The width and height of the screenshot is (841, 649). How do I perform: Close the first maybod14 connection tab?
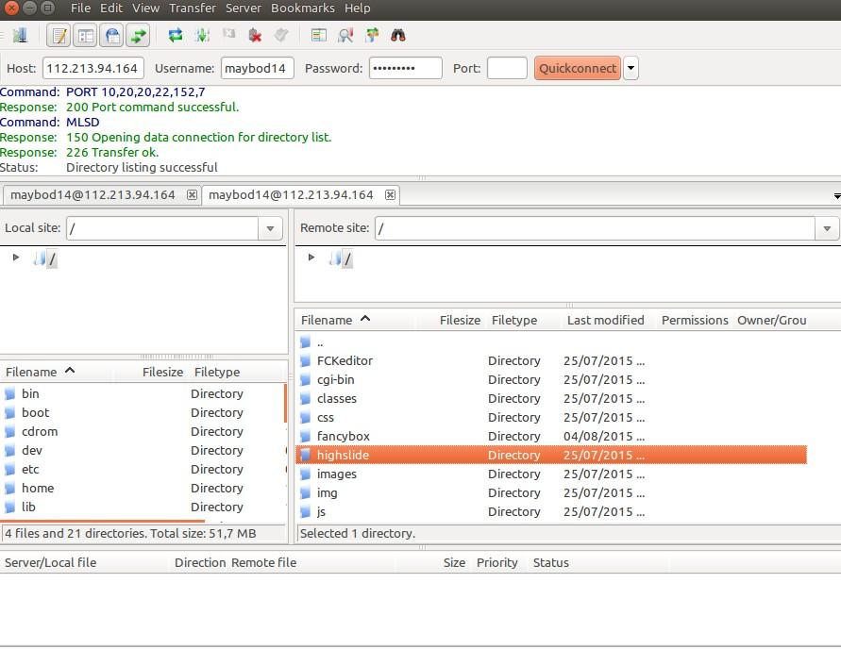click(x=192, y=194)
